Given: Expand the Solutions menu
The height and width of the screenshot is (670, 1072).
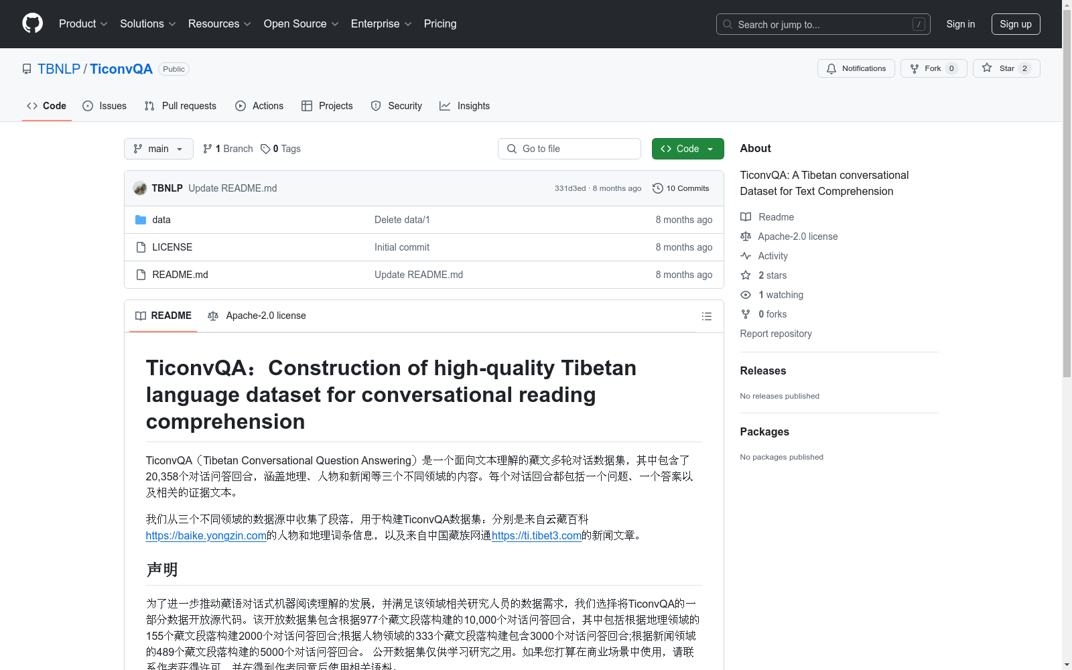Looking at the screenshot, I should [x=148, y=24].
